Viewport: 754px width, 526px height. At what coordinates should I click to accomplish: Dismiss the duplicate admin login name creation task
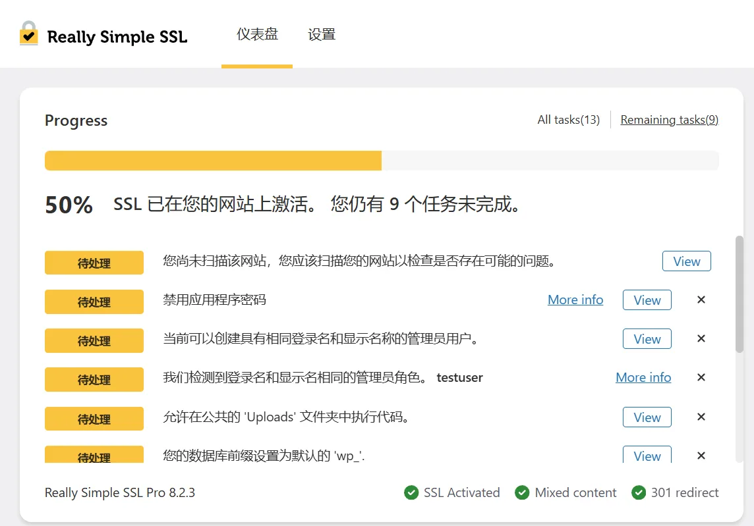(x=701, y=339)
